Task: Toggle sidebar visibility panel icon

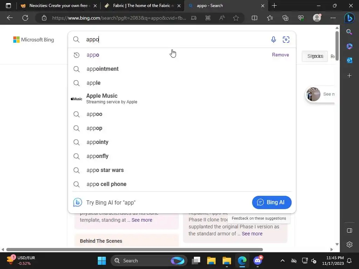Action: pos(350,230)
